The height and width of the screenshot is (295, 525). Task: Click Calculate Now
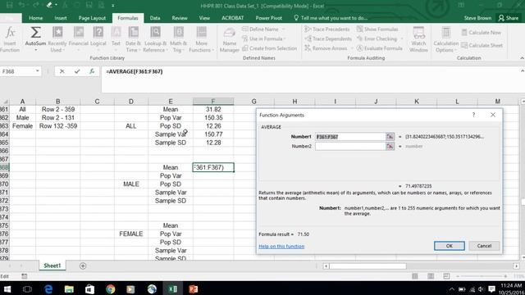coord(482,33)
